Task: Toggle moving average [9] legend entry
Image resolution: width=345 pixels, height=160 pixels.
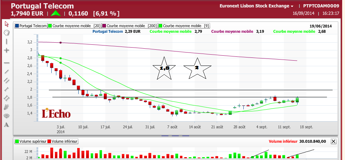Action: point(184,26)
